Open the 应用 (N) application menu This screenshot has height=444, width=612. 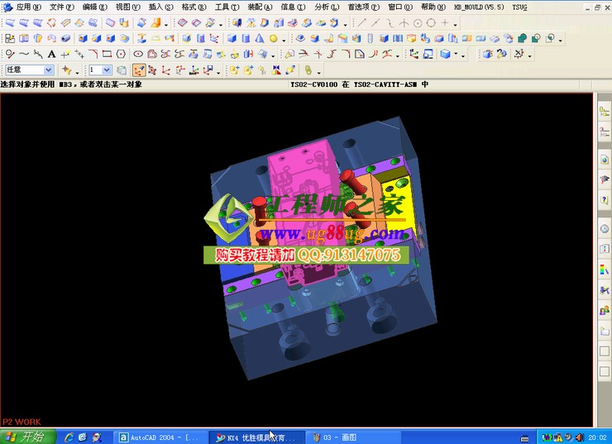(x=28, y=7)
